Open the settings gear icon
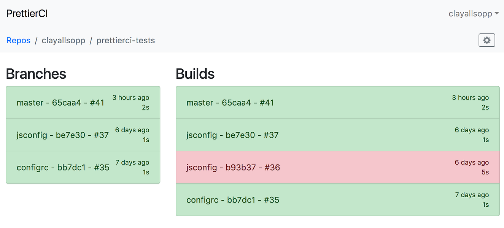 (487, 40)
